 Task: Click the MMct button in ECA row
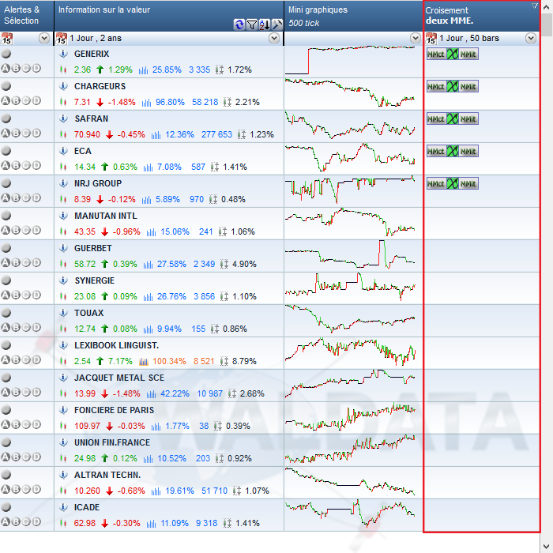tap(436, 152)
